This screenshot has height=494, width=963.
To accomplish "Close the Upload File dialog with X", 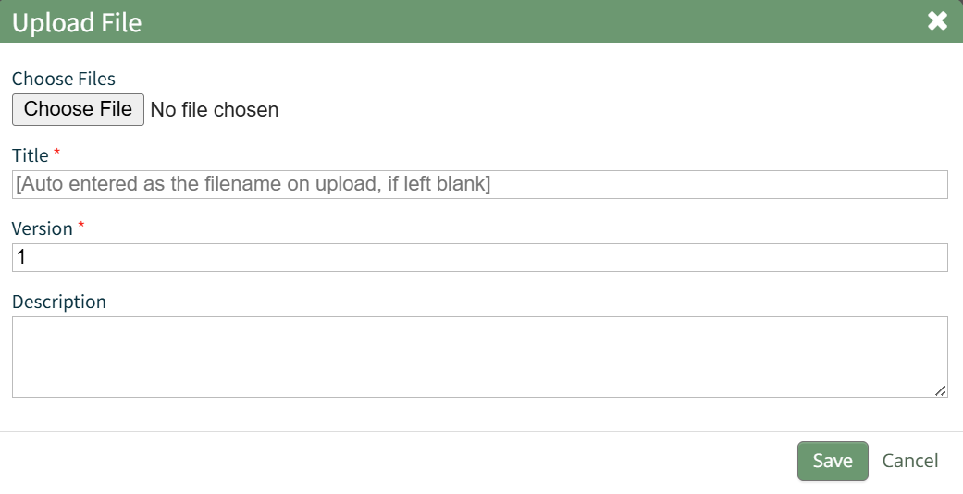I will (937, 21).
